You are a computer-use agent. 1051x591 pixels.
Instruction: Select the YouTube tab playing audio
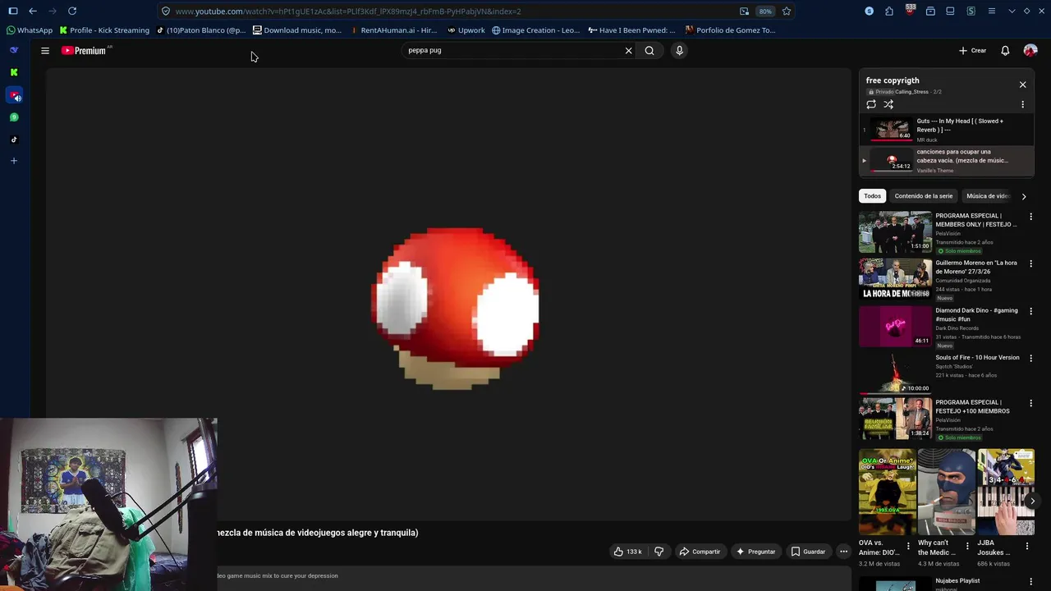coord(14,96)
